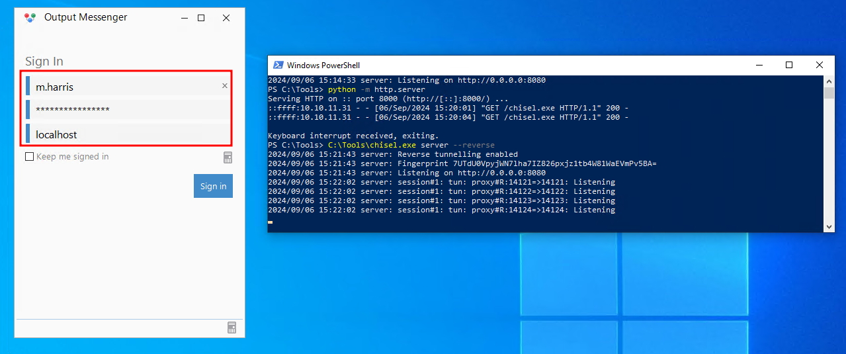
Task: Click server icon beside Keep me signed in
Action: (x=228, y=157)
